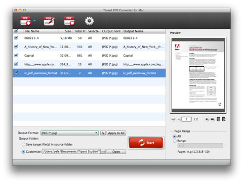Click output name http__www.apple.com_leg...
The height and width of the screenshot is (183, 243).
[x=143, y=64]
